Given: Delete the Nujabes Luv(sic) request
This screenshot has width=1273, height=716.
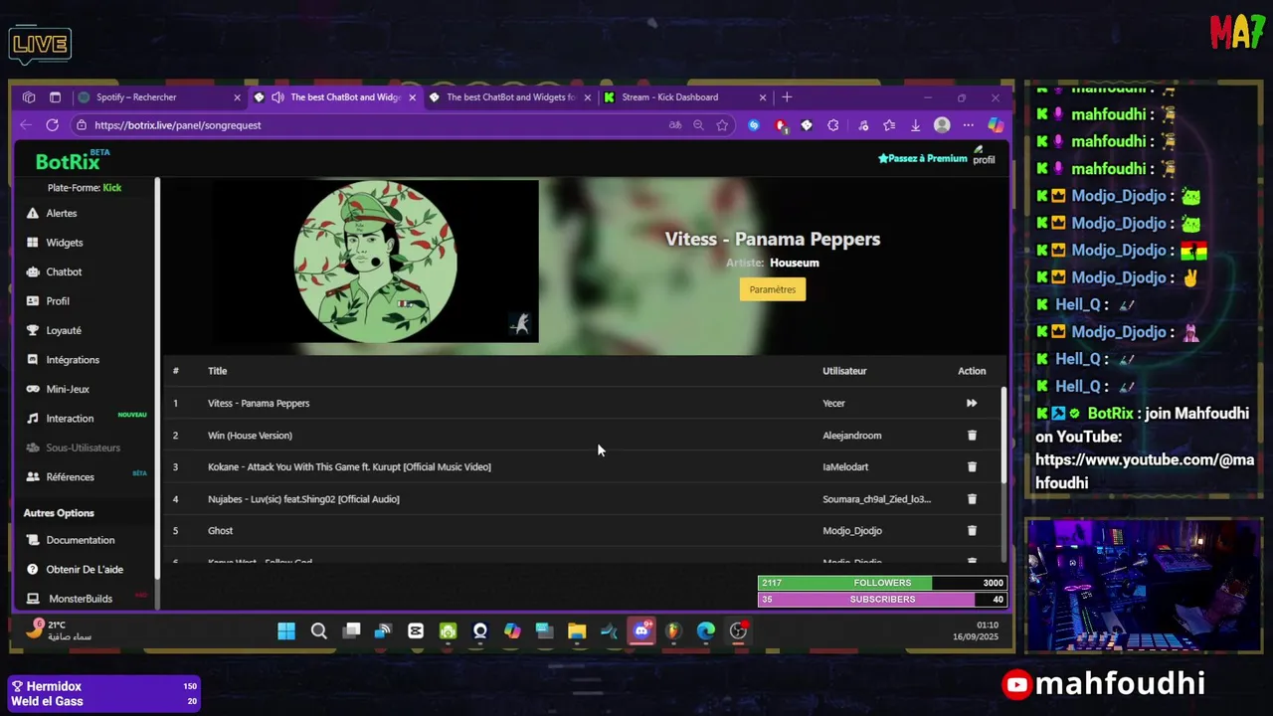Looking at the screenshot, I should 972,499.
